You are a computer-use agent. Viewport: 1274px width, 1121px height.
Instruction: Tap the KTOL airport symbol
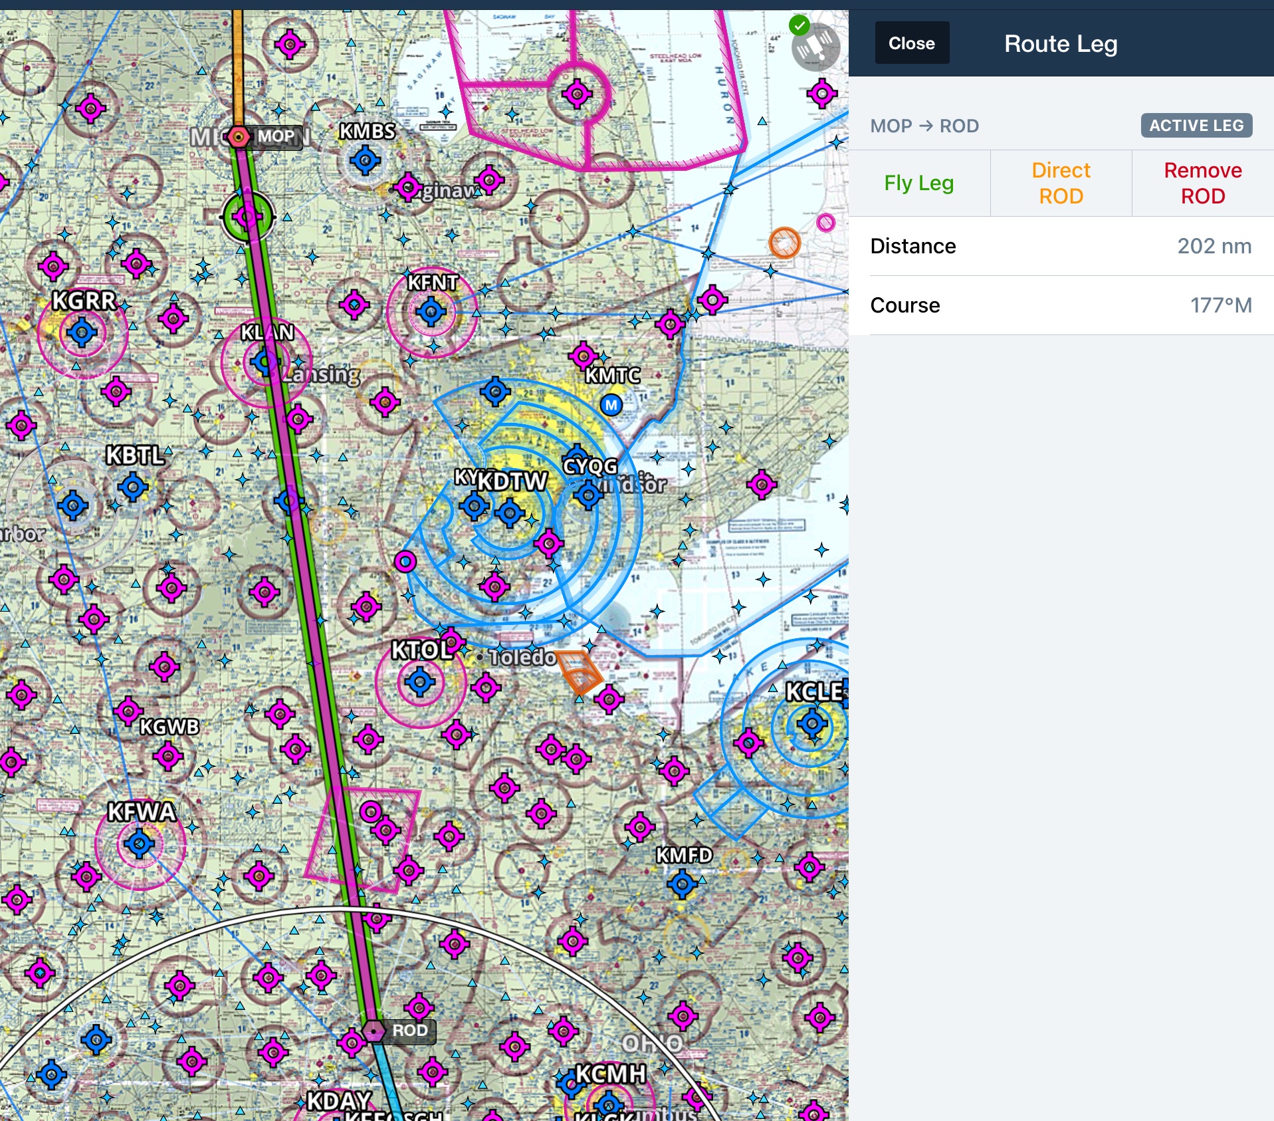(x=420, y=682)
